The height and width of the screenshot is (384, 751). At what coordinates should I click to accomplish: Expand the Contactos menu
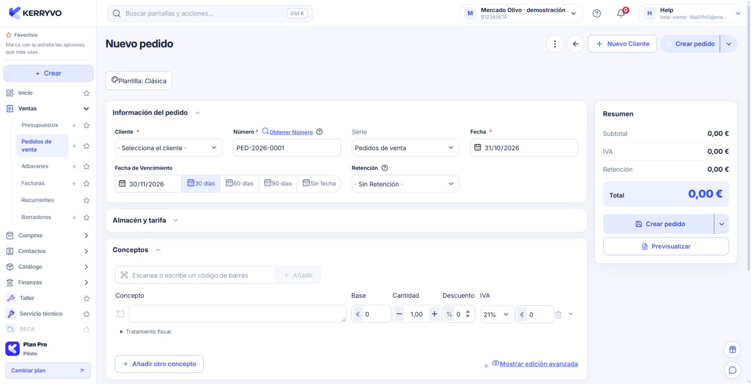tap(86, 251)
